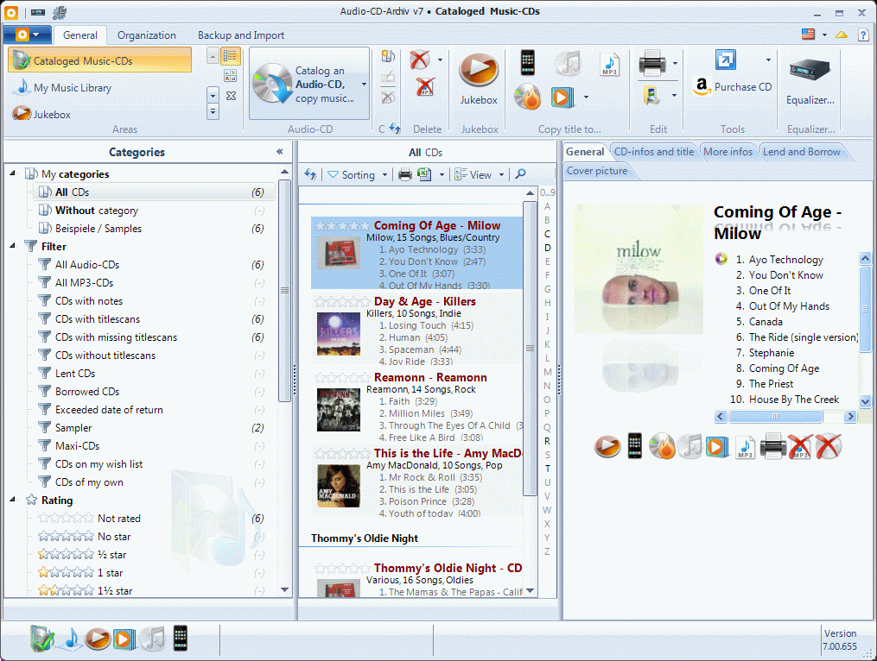Open the CD-infos and title tab
This screenshot has height=661, width=877.
654,151
